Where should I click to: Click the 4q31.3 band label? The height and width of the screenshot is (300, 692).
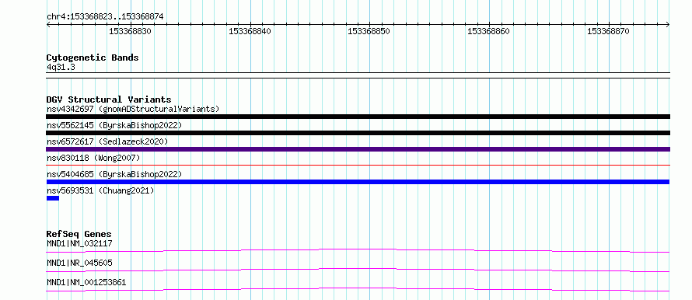[x=61, y=67]
